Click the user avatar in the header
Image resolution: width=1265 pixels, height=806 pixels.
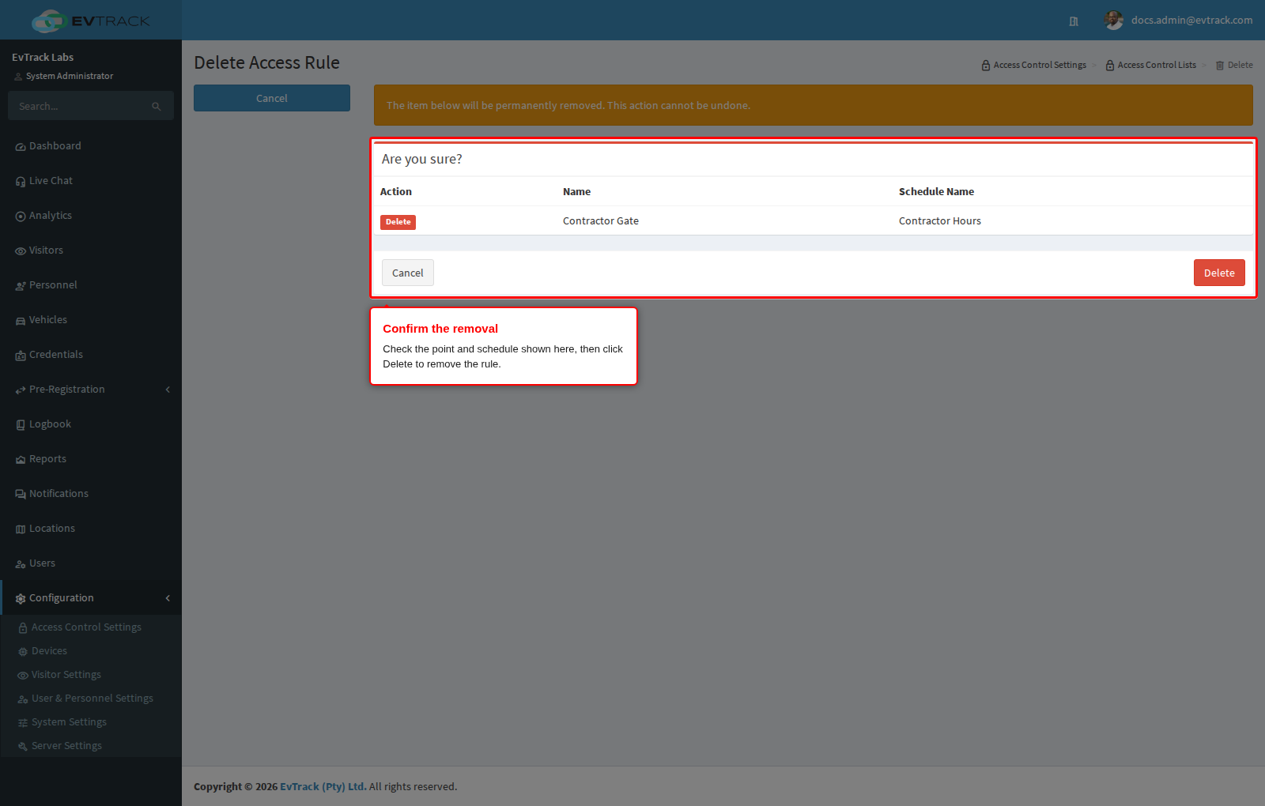1113,21
